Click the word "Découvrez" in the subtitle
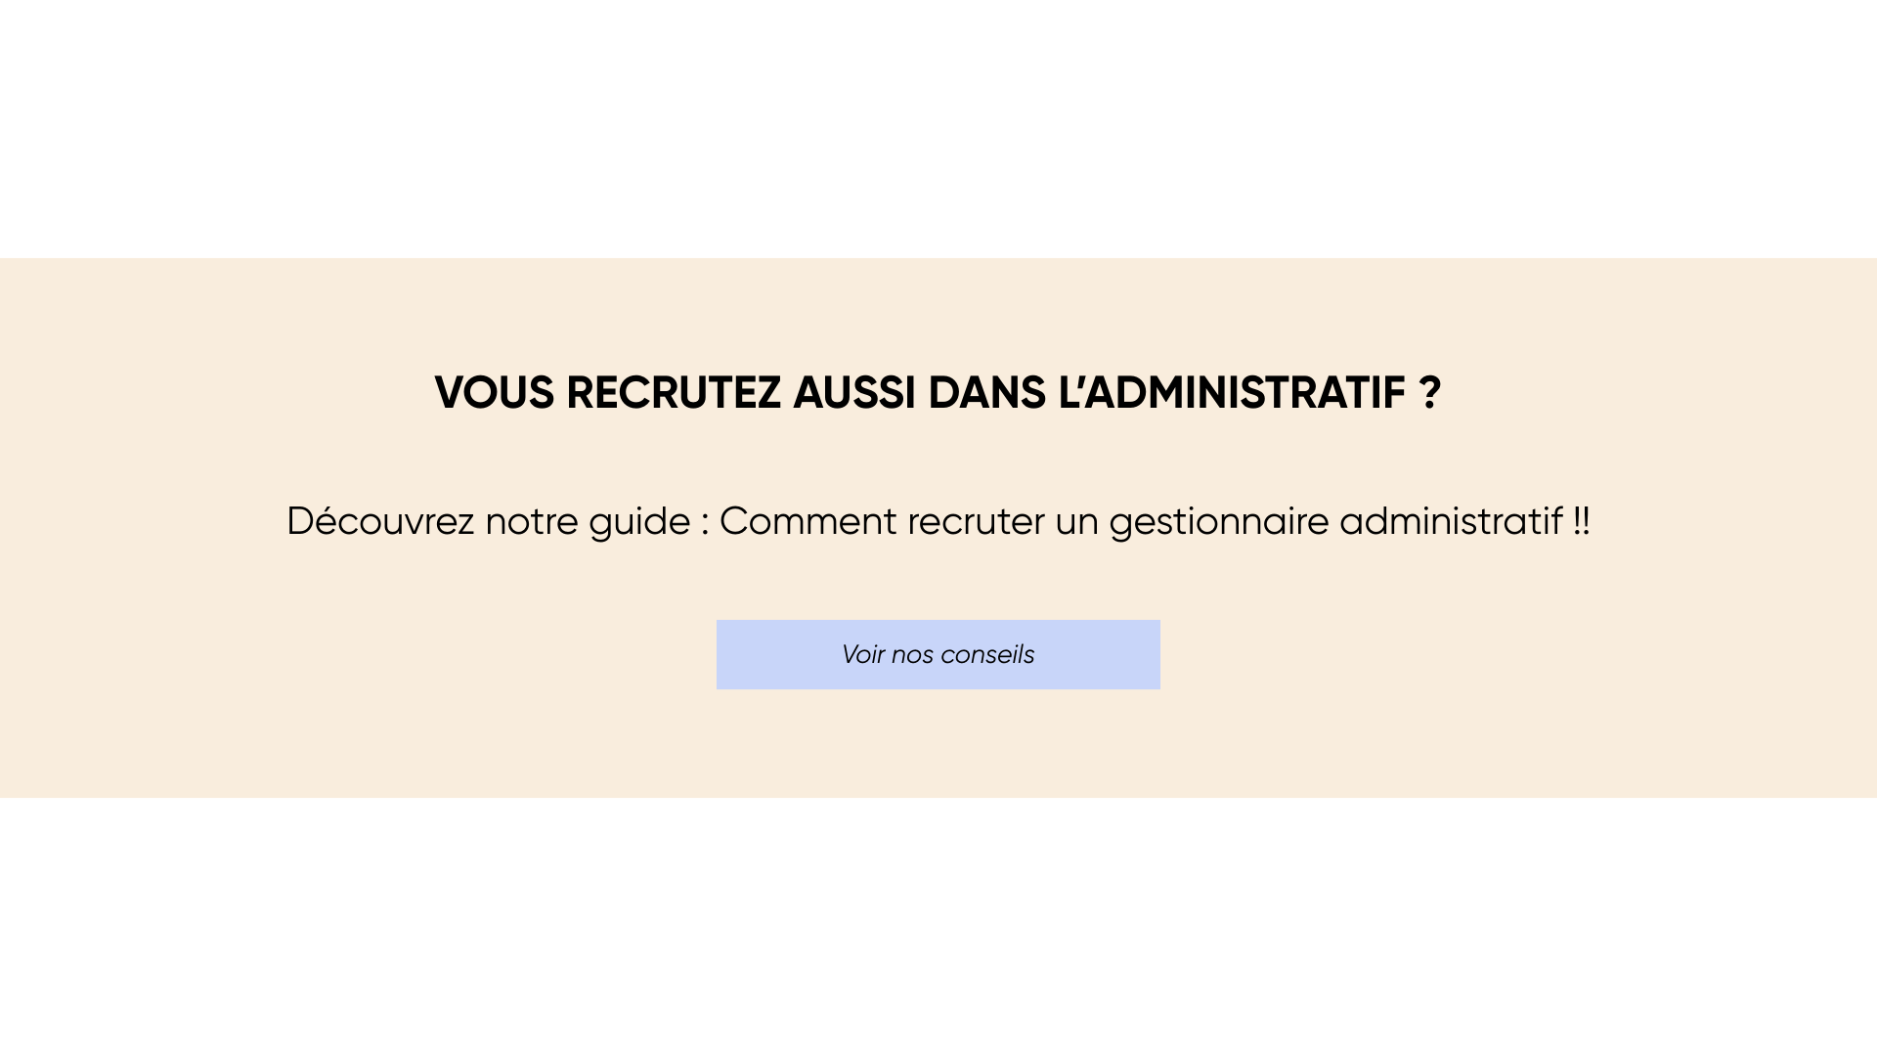Screen dimensions: 1877x1056 380,521
